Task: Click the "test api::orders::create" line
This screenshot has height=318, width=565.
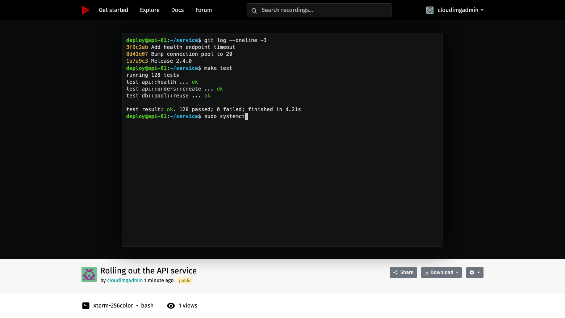Action: 175,89
